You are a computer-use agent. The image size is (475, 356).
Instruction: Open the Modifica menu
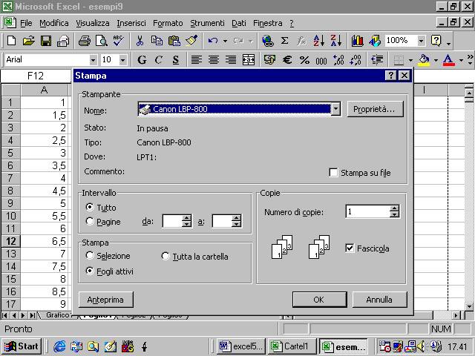pos(54,23)
